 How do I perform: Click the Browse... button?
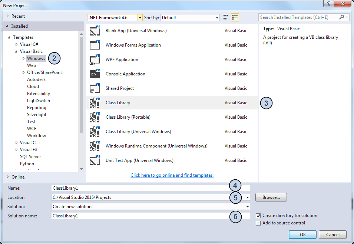tap(271, 197)
